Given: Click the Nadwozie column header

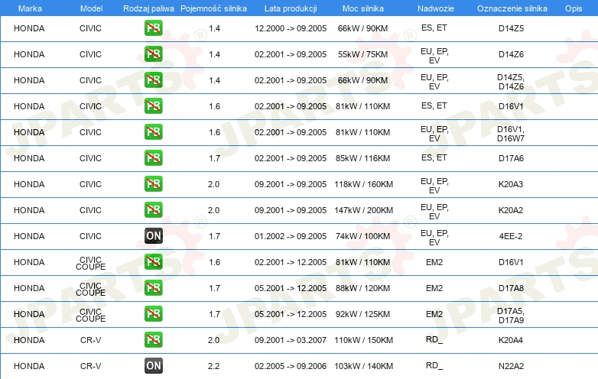Looking at the screenshot, I should click(434, 8).
